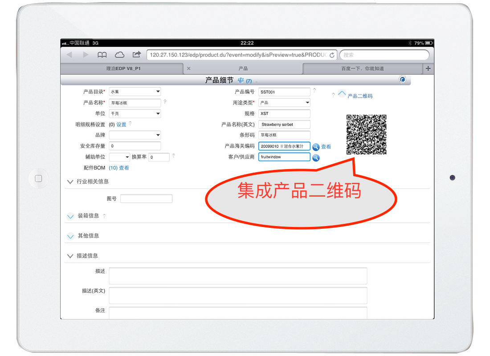Click the round icon right of title bar

[403, 80]
